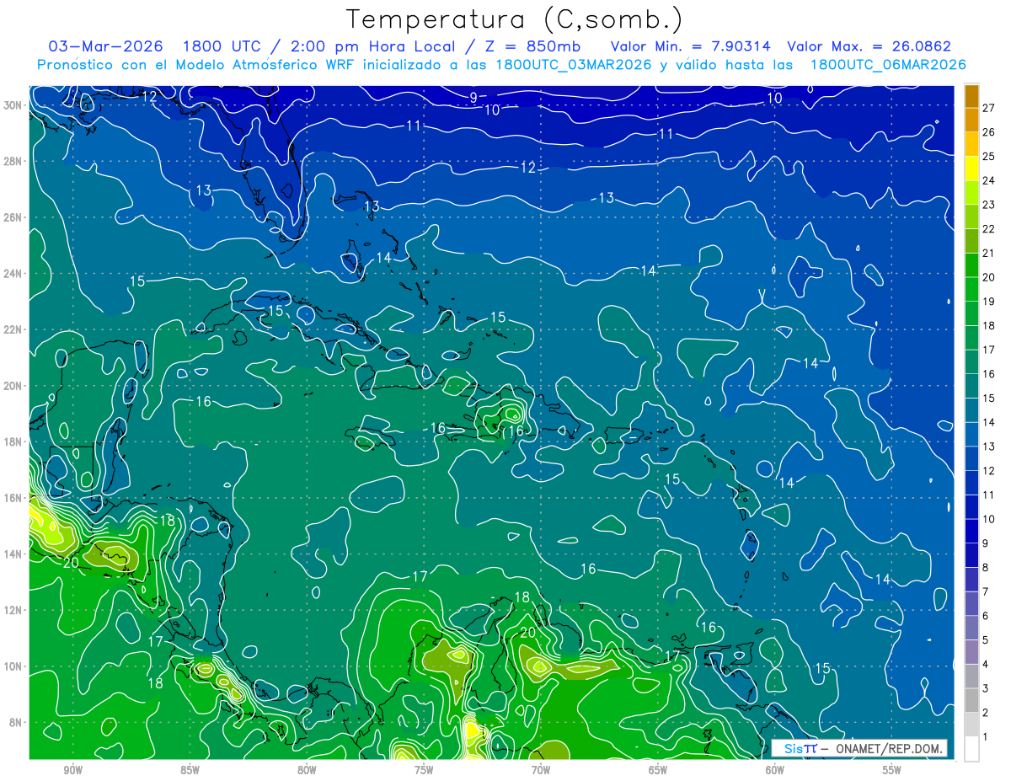The width and height of the screenshot is (1011, 781).
Task: Click the contour label 20 near Lake Maracaibo
Action: click(528, 633)
